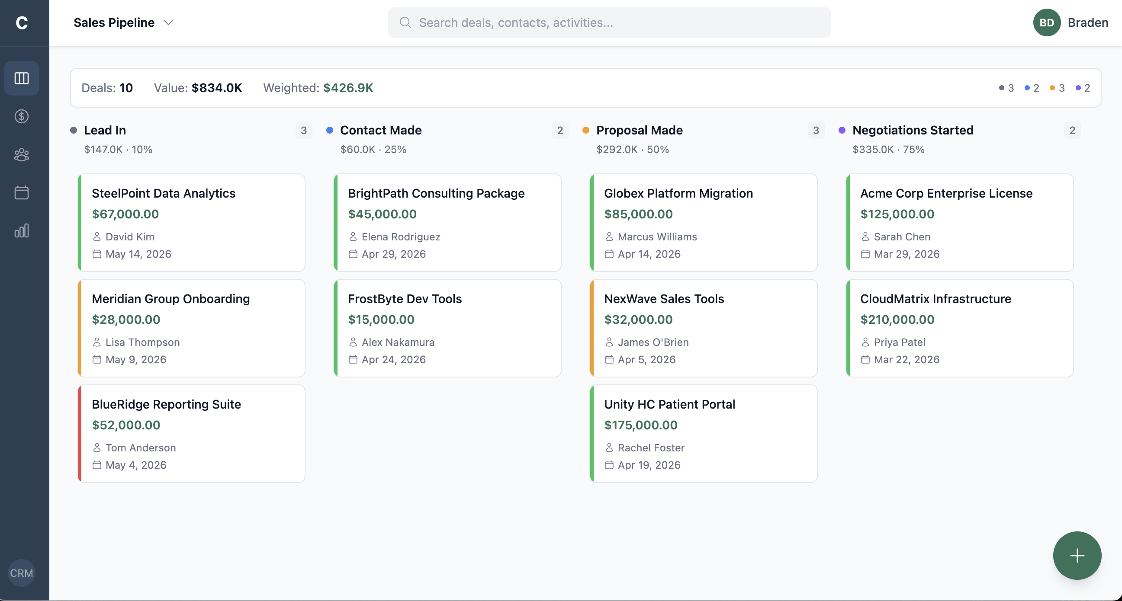This screenshot has width=1122, height=601.
Task: Click the Lead In count badge showing 3
Action: (x=303, y=130)
